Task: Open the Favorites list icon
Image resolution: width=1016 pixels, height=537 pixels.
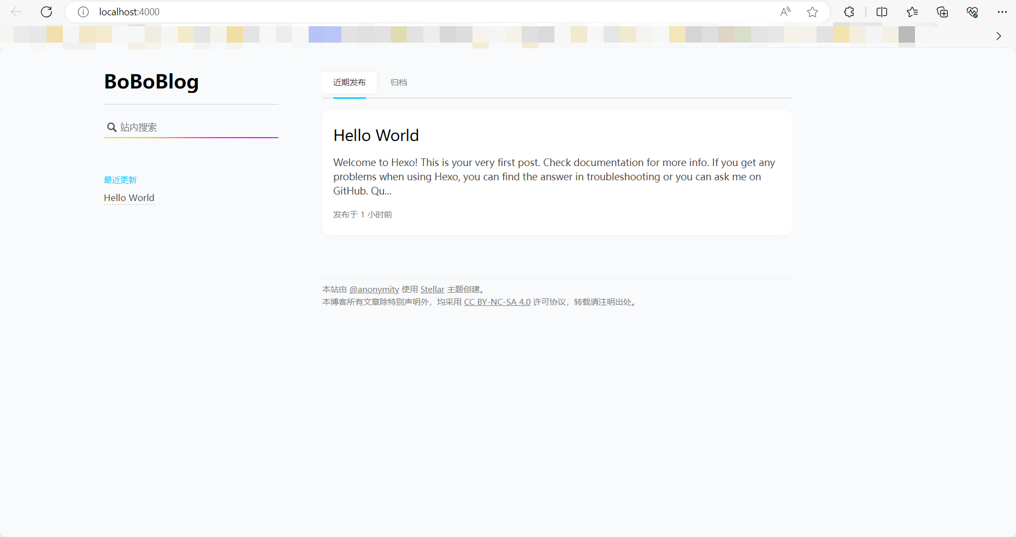Action: (x=912, y=12)
